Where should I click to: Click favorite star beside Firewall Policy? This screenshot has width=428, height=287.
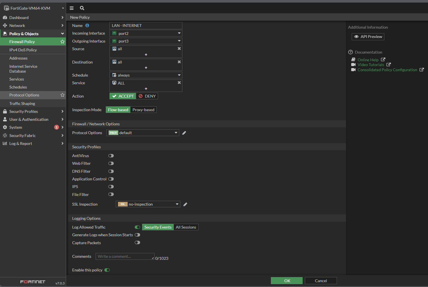pyautogui.click(x=62, y=42)
